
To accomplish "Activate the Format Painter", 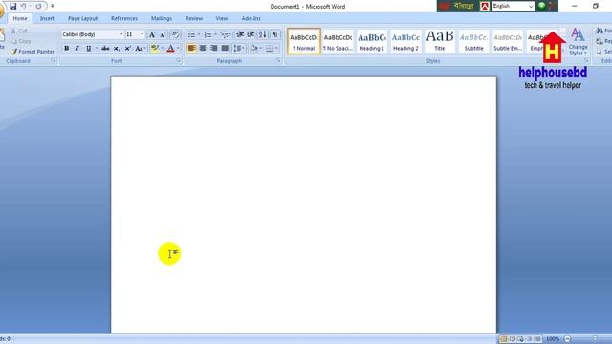I will point(33,52).
